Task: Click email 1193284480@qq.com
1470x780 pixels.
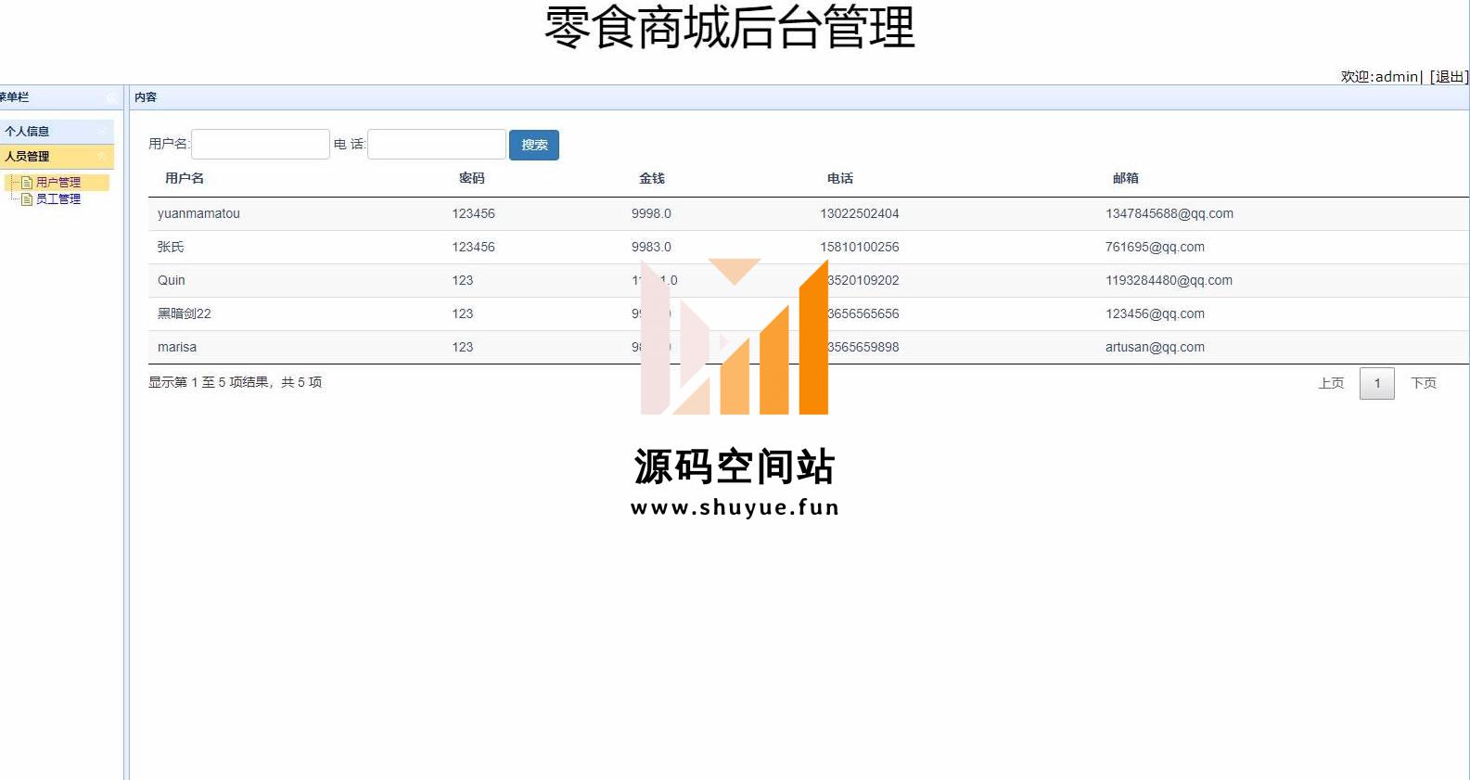Action: tap(1169, 280)
